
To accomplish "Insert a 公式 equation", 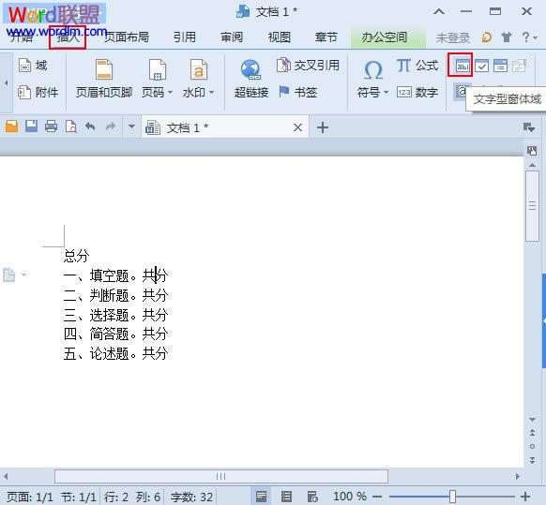I will [417, 66].
